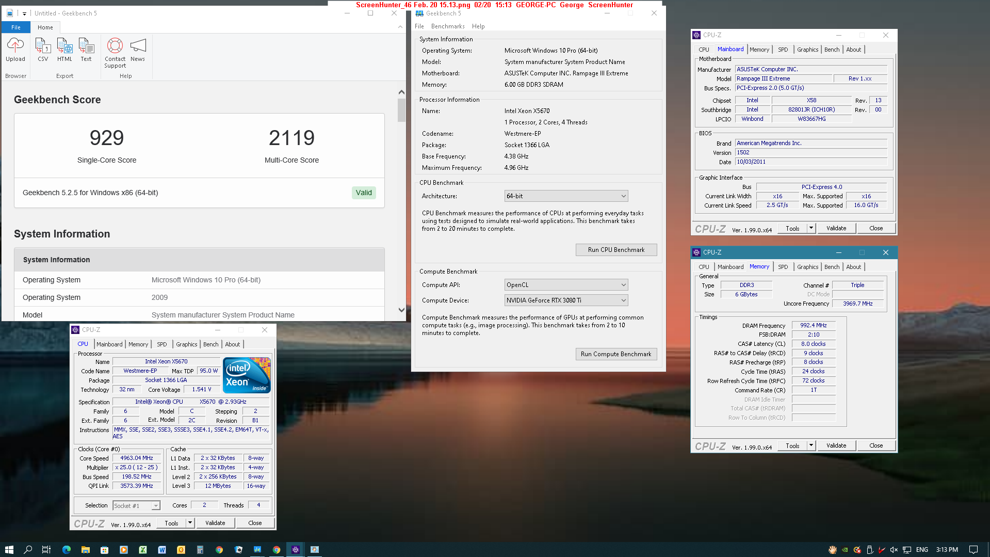Open the Benchmarks menu in Geekbench 5
This screenshot has height=557, width=990.
[448, 26]
